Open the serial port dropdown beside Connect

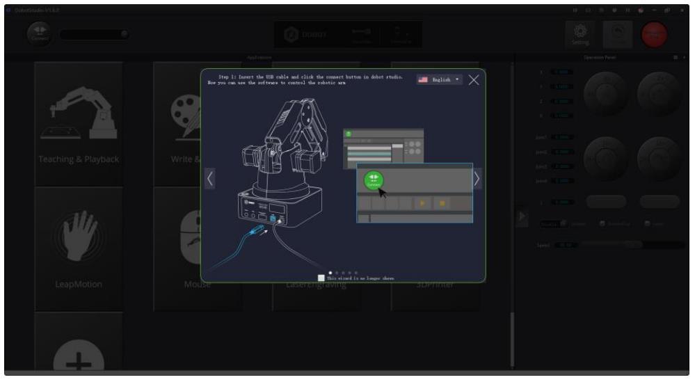[94, 34]
